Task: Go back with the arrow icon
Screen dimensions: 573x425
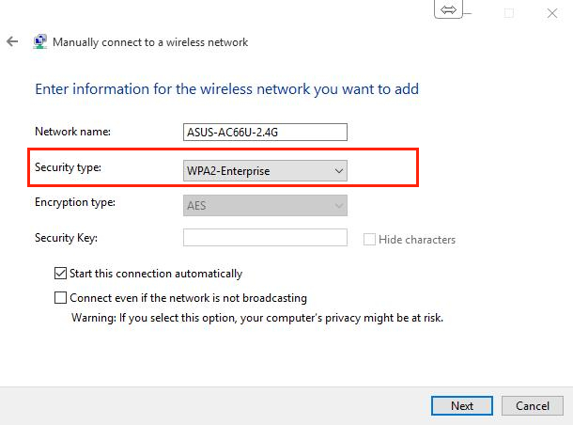Action: click(x=12, y=41)
